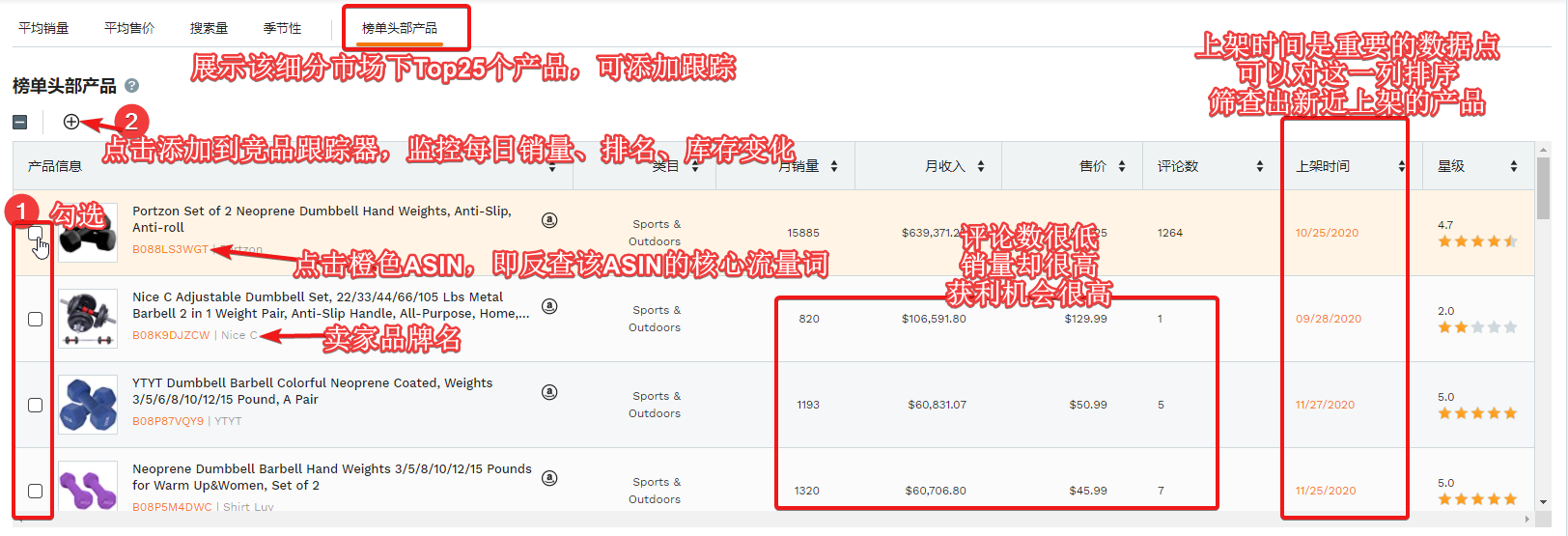1568x536 pixels.
Task: Open Amazon icon for Shirt Luv dumbbell row
Action: tap(549, 478)
